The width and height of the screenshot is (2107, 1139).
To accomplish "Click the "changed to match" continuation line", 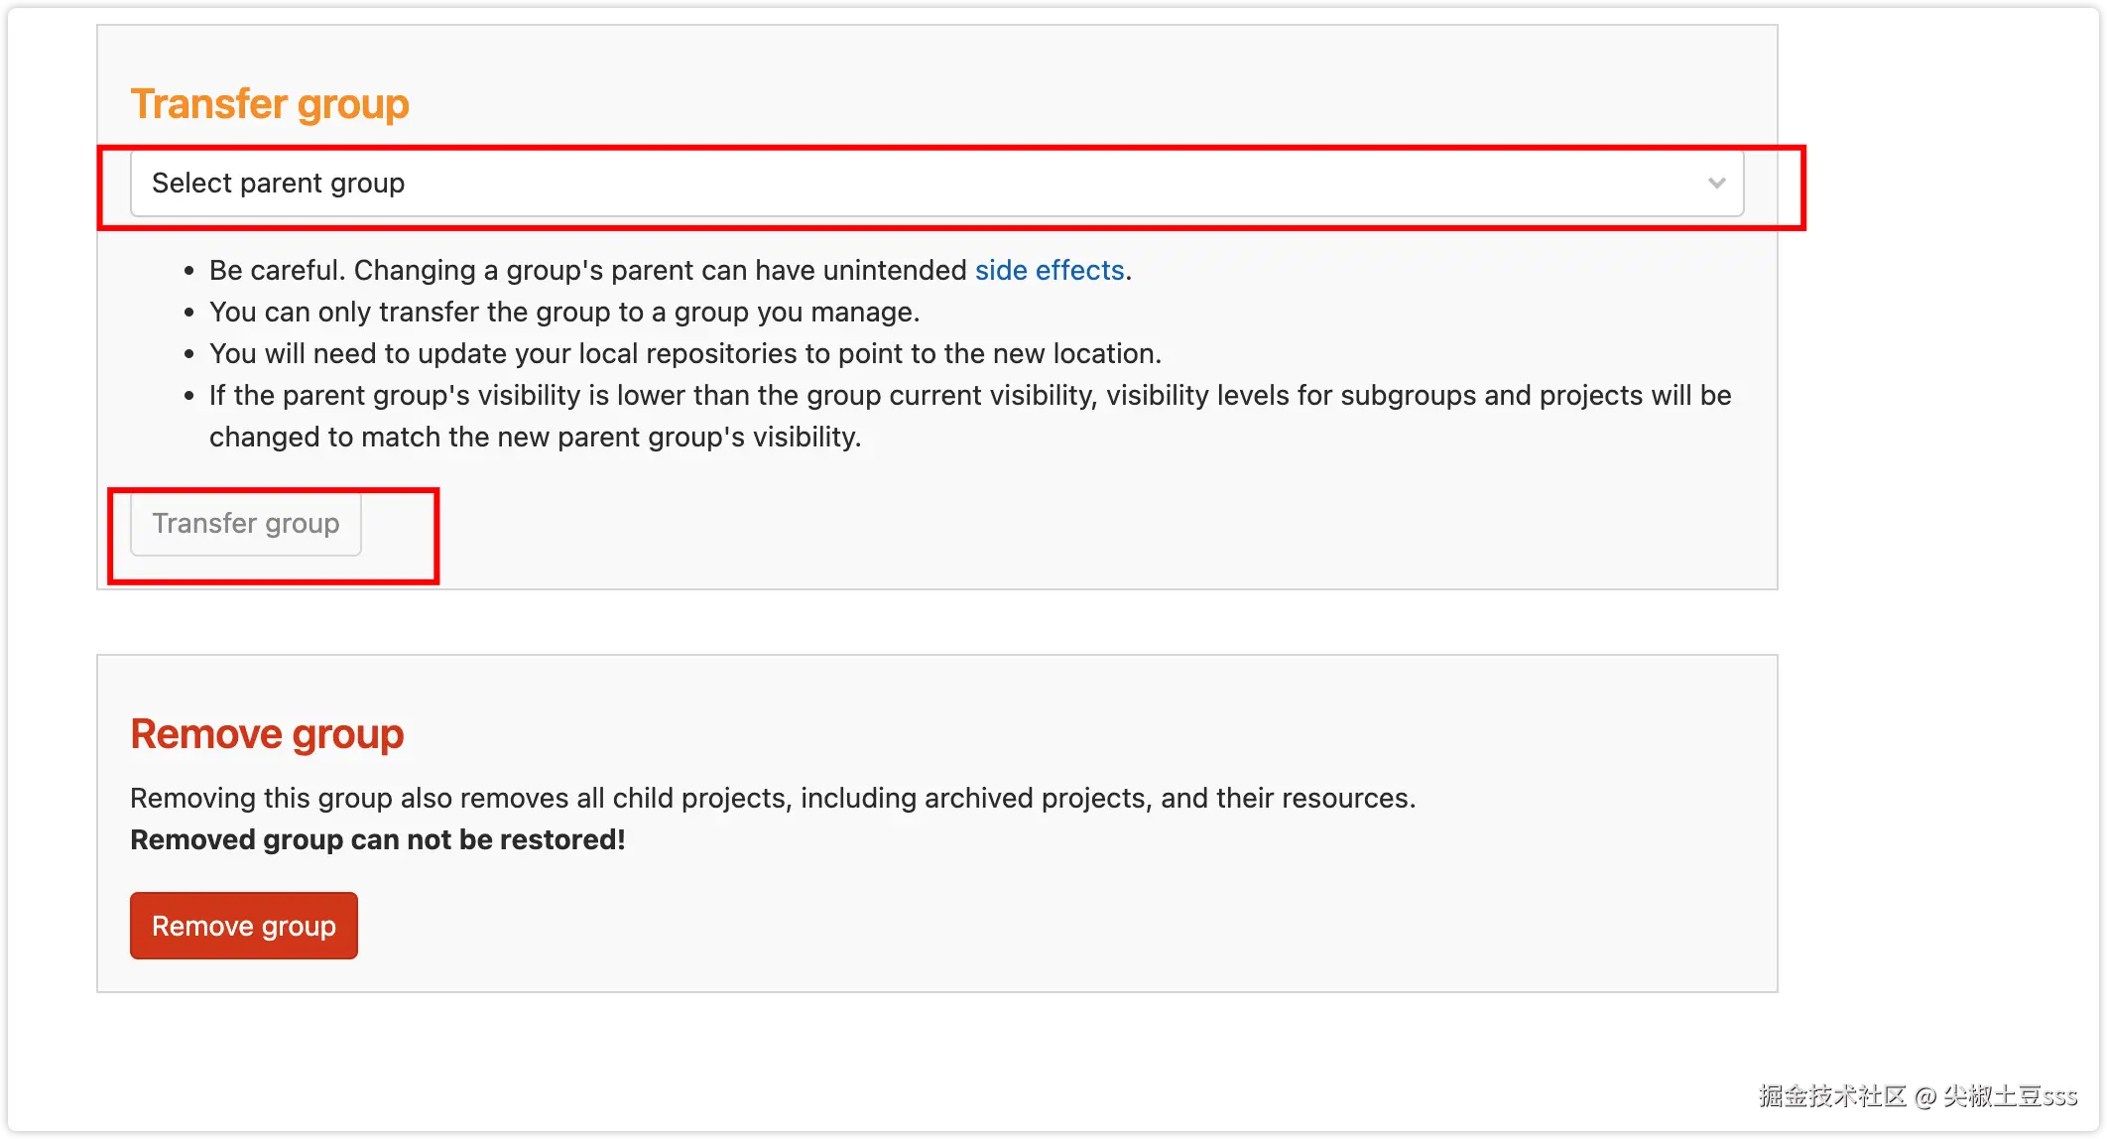I will [535, 437].
